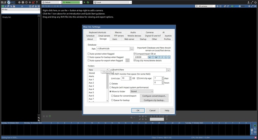Select Alerts in folders list
Viewport: 258px width, 140px height.
coord(92,76)
